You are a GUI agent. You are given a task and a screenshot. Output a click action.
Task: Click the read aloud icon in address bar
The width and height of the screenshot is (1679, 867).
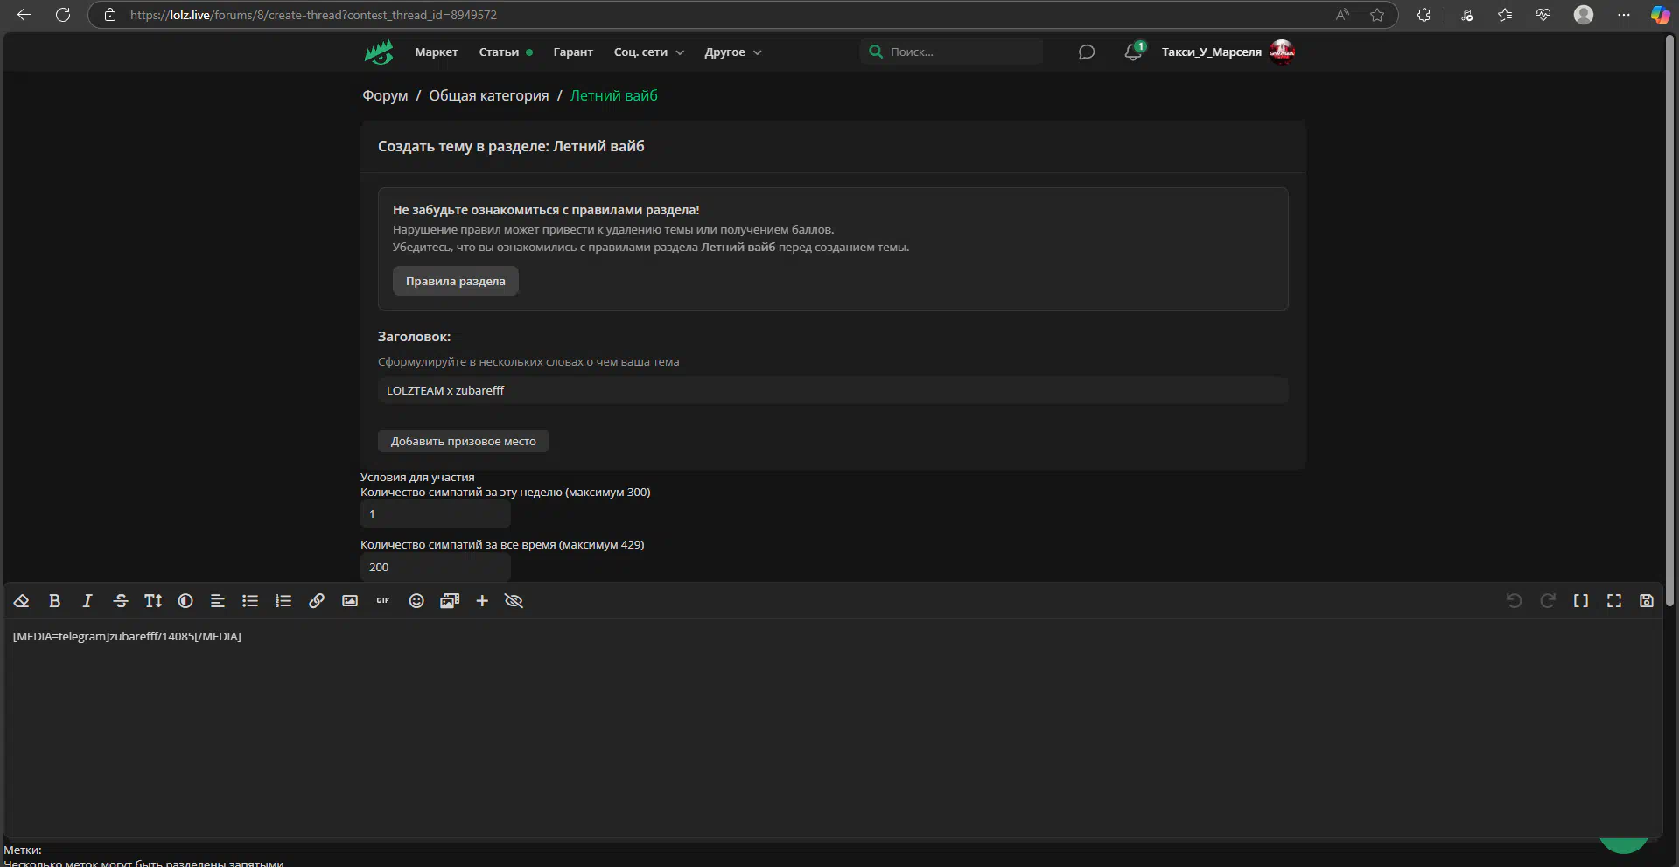pos(1342,15)
